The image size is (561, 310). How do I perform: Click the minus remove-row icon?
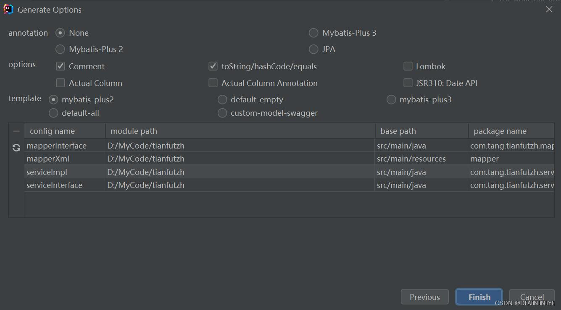(16, 131)
